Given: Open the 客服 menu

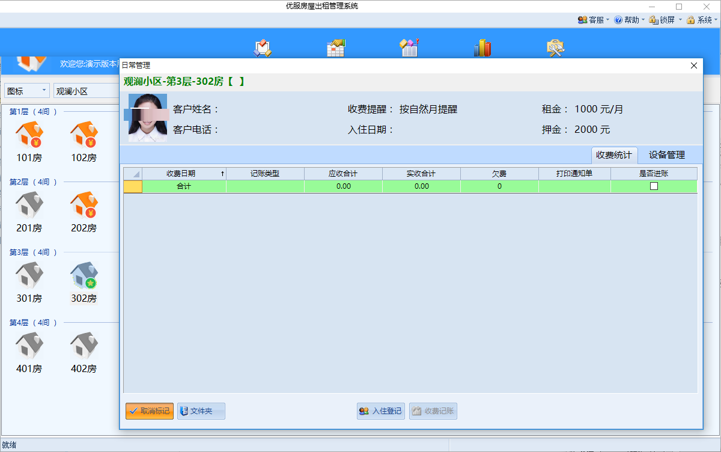Looking at the screenshot, I should tap(593, 20).
